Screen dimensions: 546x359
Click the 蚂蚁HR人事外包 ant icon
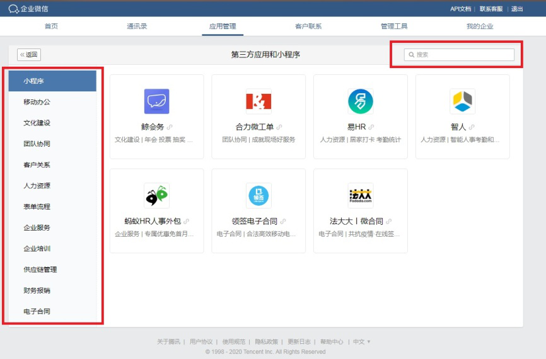pos(156,195)
